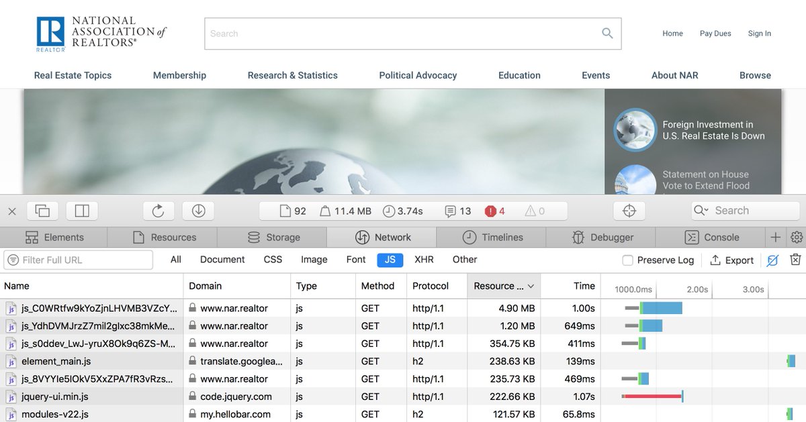Screen dimensions: 806x422
Task: Sort by the Time column header
Action: [570, 286]
